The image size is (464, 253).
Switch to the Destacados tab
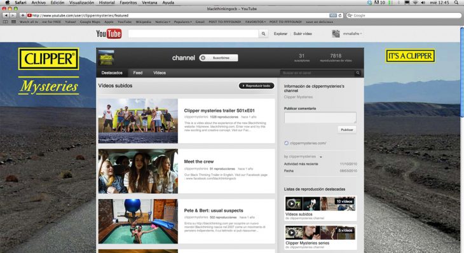112,73
